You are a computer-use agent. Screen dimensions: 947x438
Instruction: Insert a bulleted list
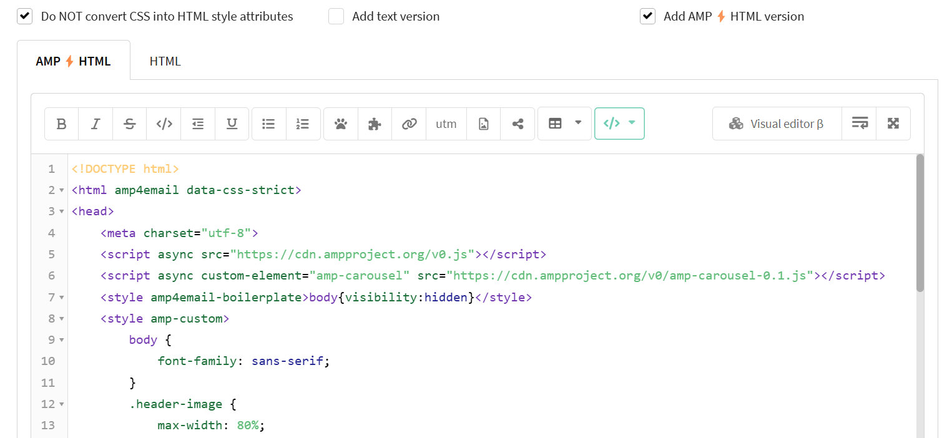click(269, 124)
